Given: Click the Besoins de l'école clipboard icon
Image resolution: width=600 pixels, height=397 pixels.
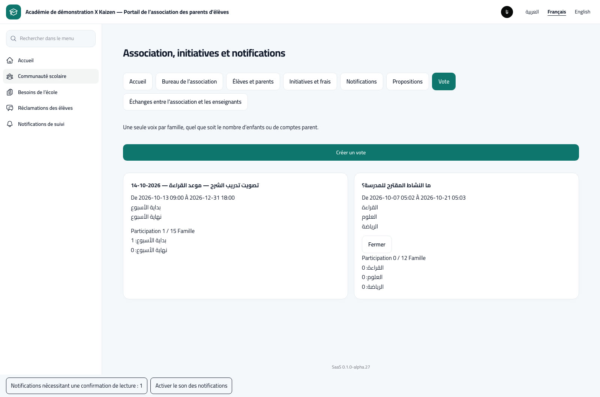Looking at the screenshot, I should click(x=10, y=92).
